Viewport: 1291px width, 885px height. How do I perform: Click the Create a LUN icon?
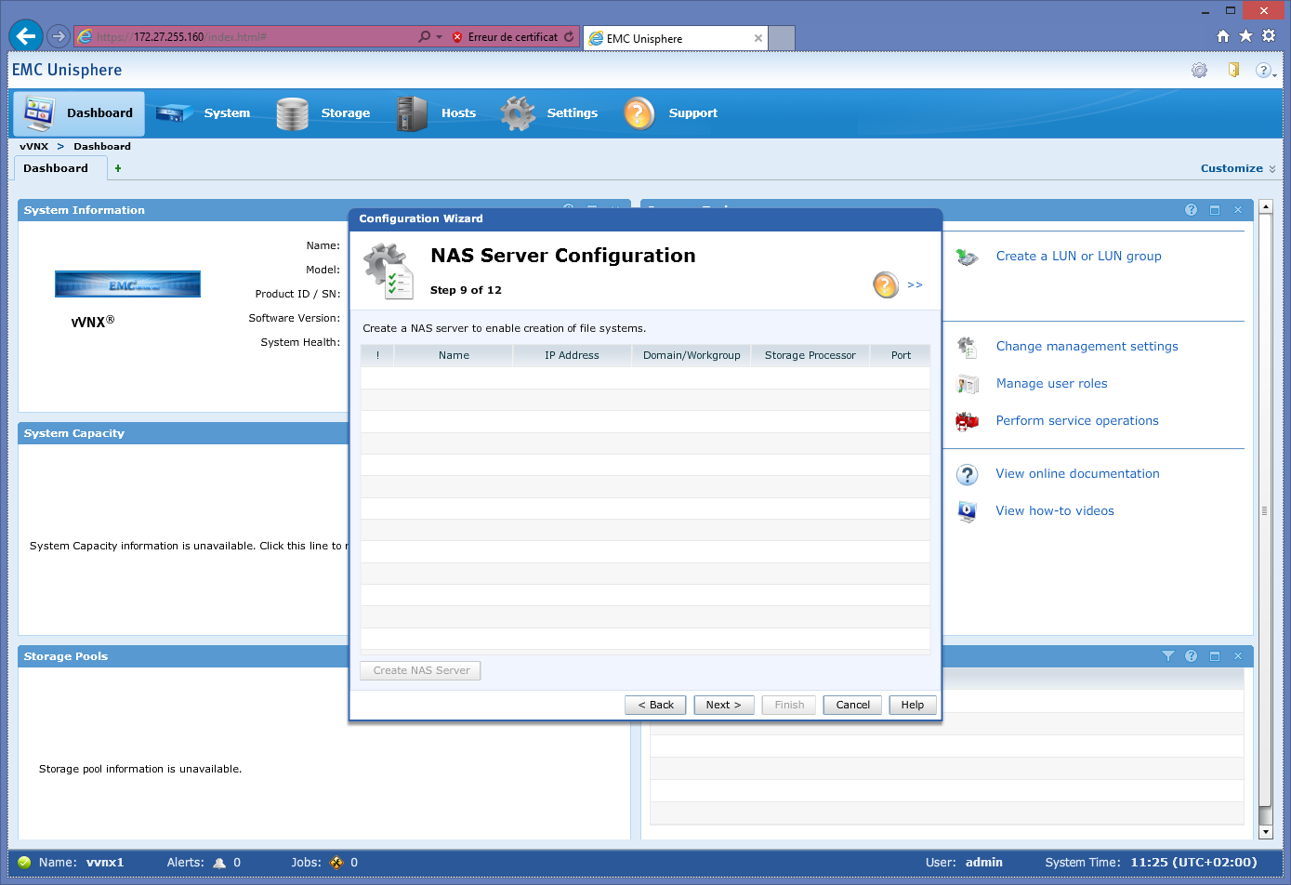(967, 258)
